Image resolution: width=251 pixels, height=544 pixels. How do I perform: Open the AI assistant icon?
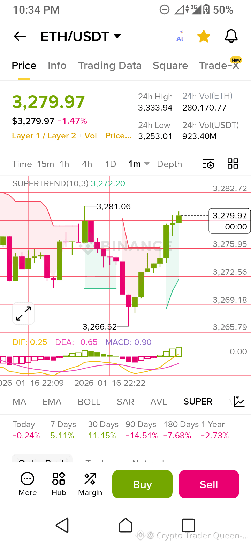point(180,37)
